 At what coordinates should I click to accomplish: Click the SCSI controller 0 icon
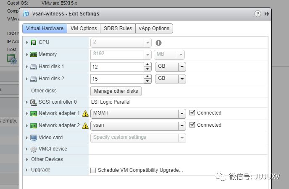(x=34, y=102)
